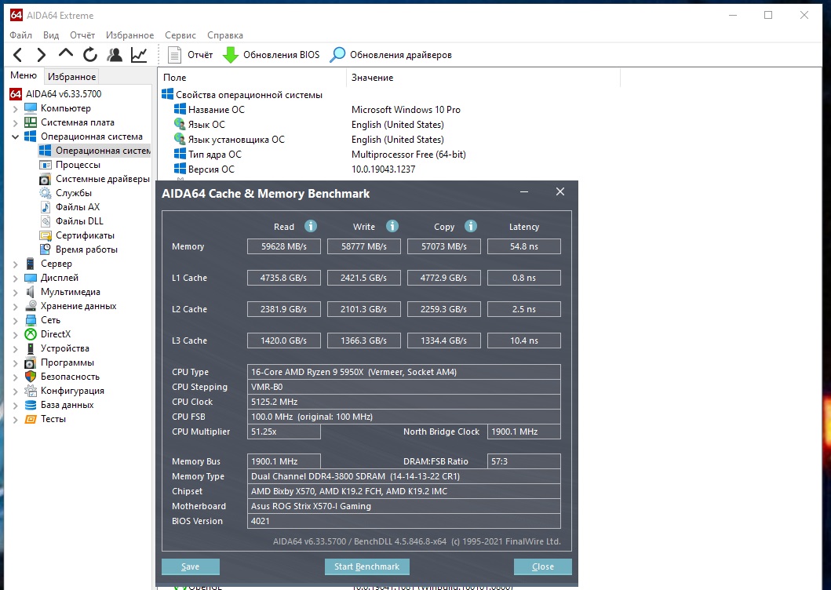Screen dimensions: 831x590
Task: Expand the DirectX tree node
Action: coord(16,334)
